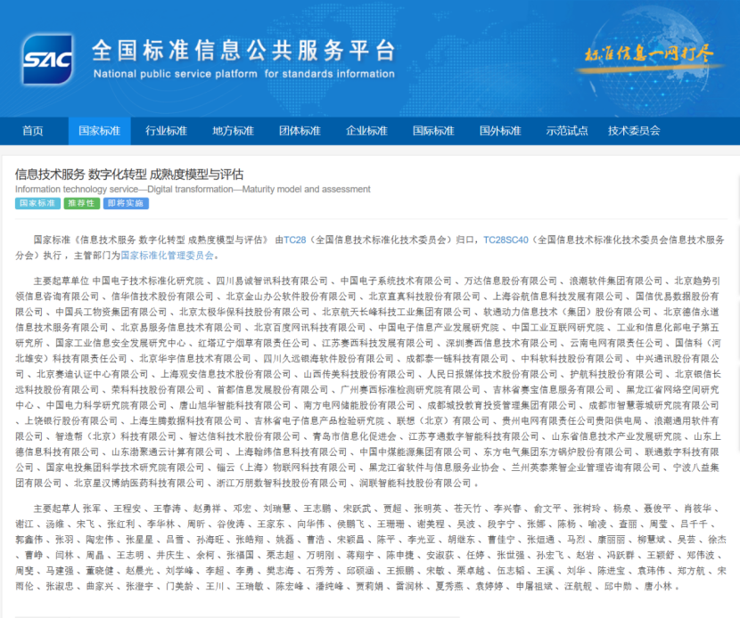Open the TC28SC40 subcommittee link
The height and width of the screenshot is (618, 740).
(506, 240)
